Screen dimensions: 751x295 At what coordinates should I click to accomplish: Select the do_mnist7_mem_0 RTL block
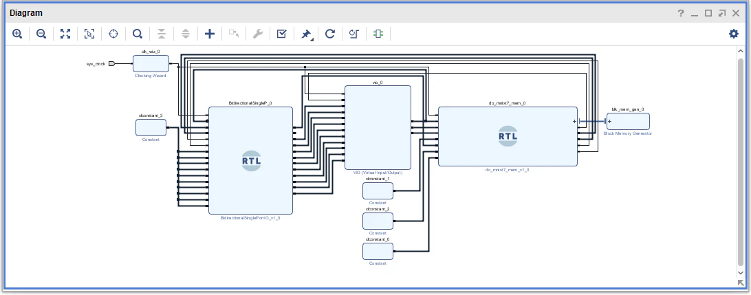[x=508, y=136]
